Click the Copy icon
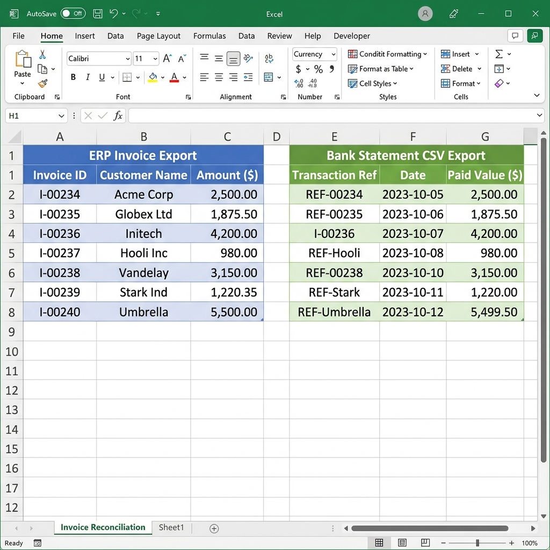 pyautogui.click(x=42, y=69)
